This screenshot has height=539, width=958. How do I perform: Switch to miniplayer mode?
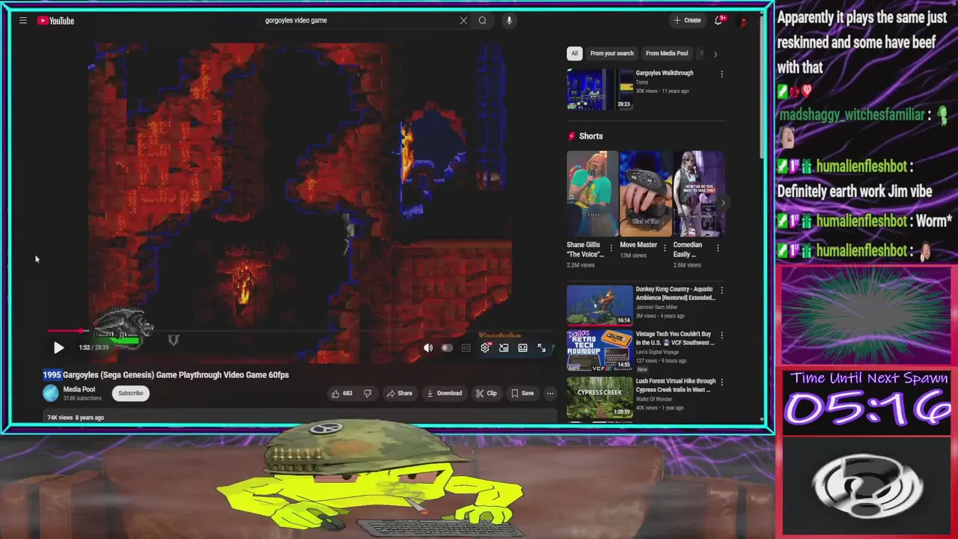[504, 347]
